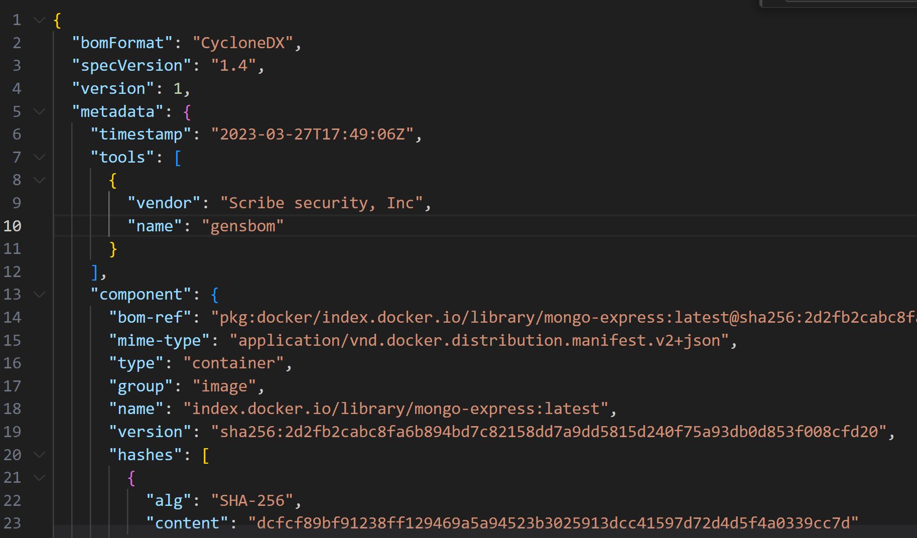Click the "version" key on line 4
The width and height of the screenshot is (917, 538).
113,89
